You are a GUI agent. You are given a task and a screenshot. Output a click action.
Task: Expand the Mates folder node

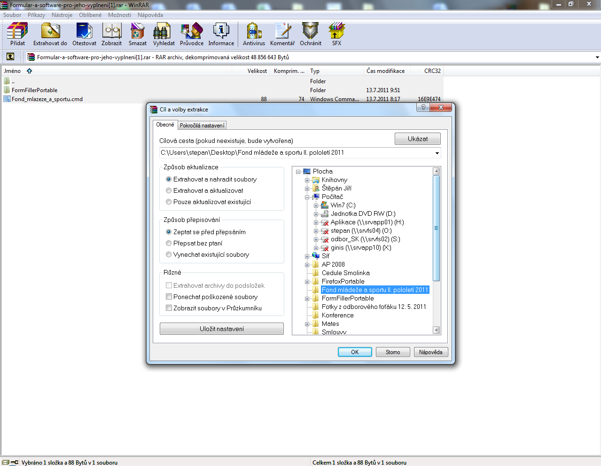point(307,324)
